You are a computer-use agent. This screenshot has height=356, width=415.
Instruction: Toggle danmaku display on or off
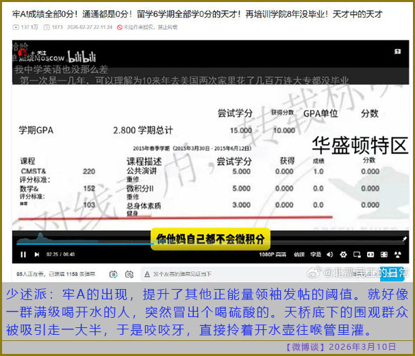click(113, 274)
